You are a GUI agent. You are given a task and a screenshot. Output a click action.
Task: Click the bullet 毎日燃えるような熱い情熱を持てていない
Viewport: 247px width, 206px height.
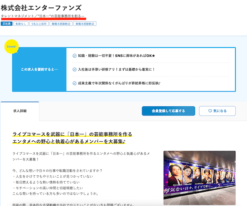(46, 182)
